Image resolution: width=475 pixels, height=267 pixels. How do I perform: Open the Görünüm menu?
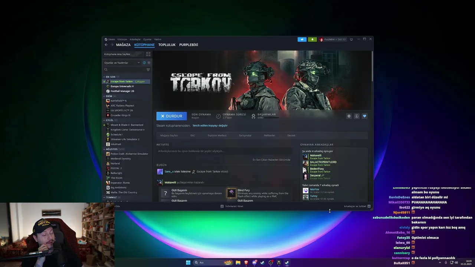pos(122,39)
